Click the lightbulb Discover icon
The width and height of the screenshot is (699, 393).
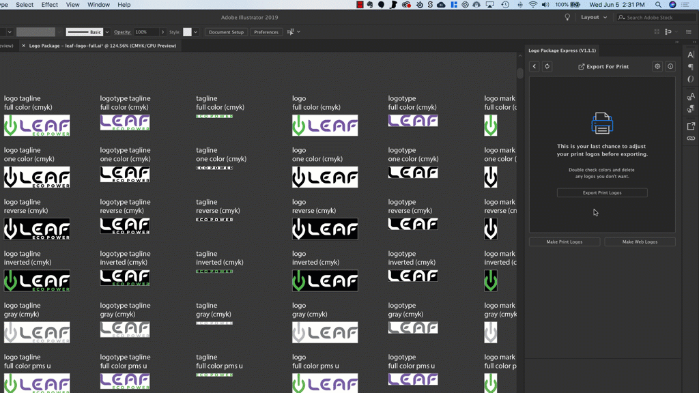567,17
